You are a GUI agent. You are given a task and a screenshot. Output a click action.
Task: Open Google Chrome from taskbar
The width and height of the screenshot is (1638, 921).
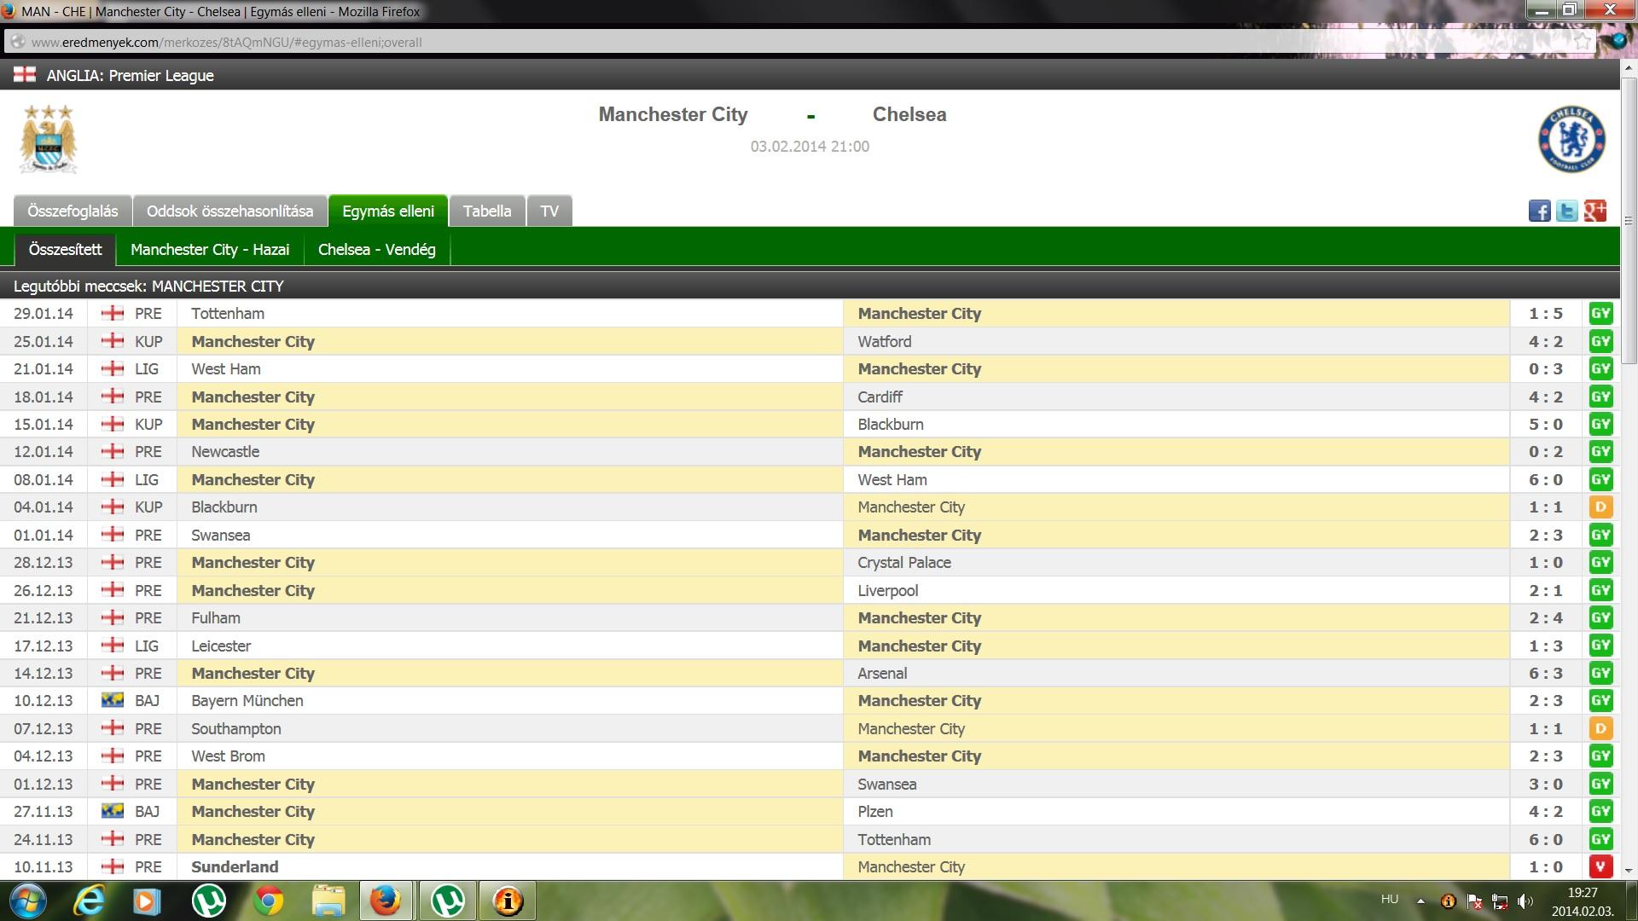click(x=269, y=901)
